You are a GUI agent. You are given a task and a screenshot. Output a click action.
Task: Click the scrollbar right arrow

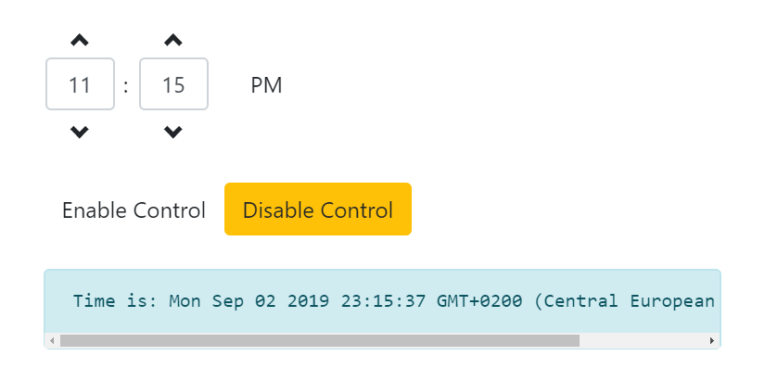(x=712, y=341)
